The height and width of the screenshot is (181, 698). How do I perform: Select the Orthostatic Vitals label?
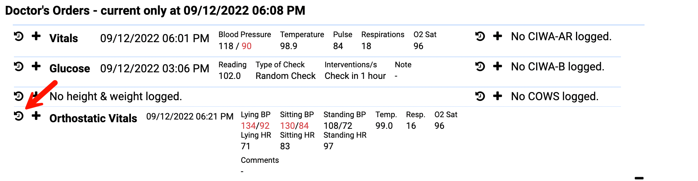point(93,118)
